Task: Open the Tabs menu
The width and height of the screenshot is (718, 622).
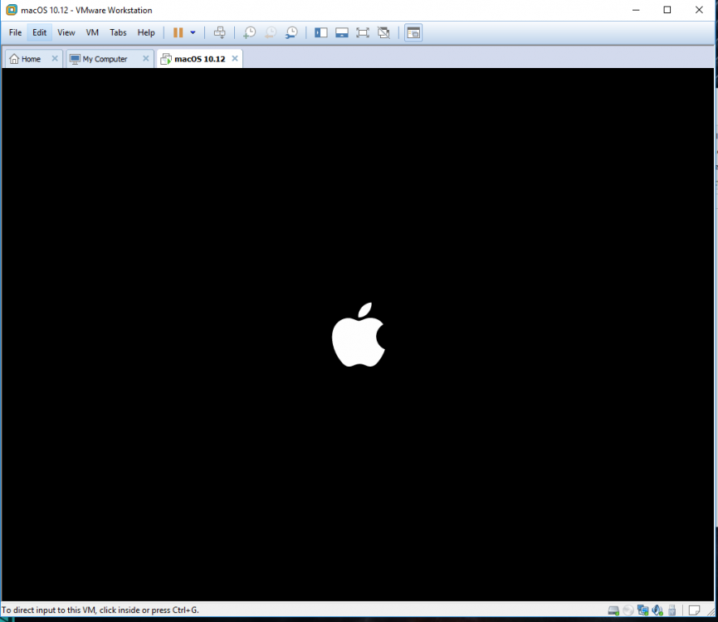Action: coord(118,32)
